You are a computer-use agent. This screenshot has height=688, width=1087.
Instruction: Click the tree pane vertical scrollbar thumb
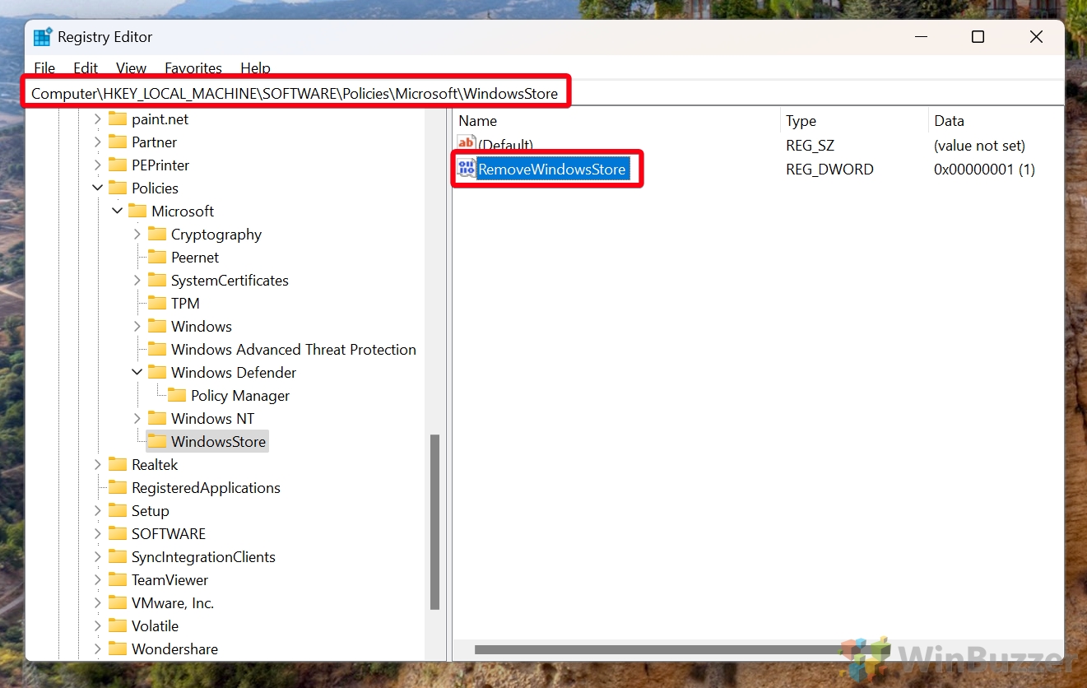[x=434, y=522]
